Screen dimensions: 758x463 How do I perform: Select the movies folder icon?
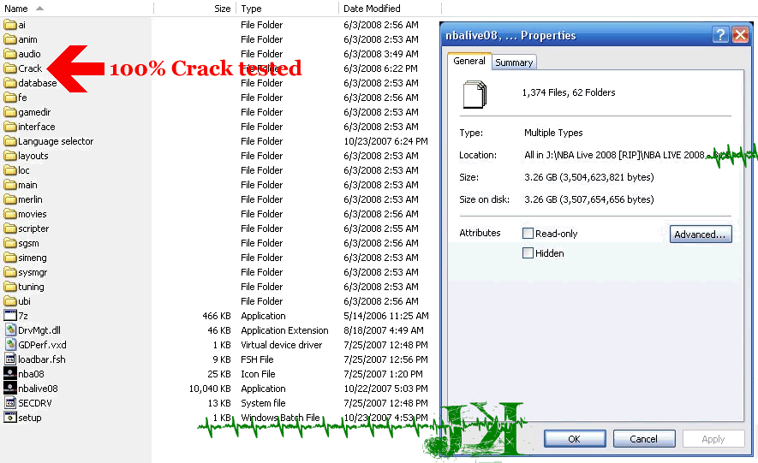coord(10,213)
